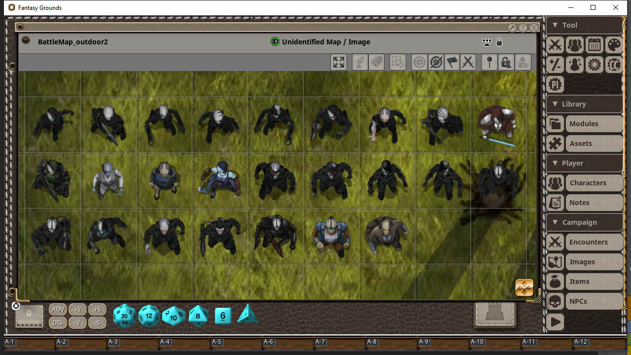Open the calendar tool in the sidebar

(594, 45)
